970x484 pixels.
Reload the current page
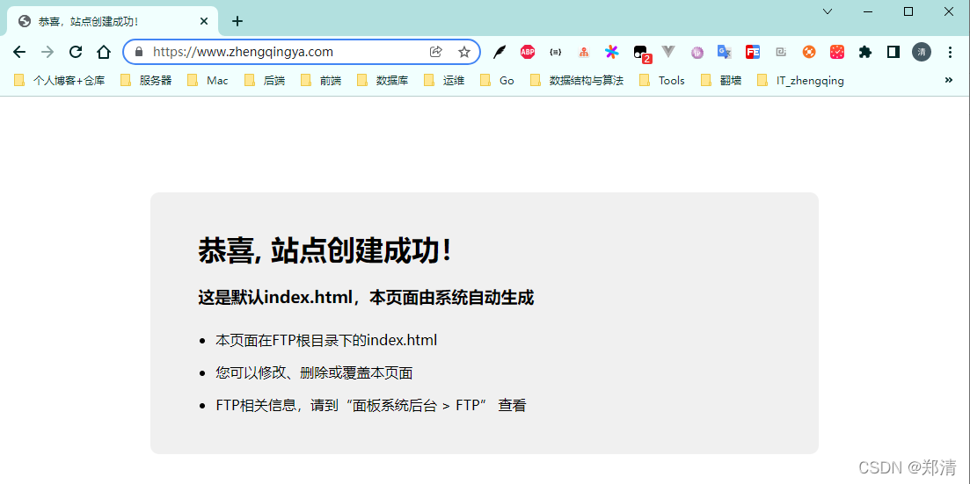tap(76, 52)
